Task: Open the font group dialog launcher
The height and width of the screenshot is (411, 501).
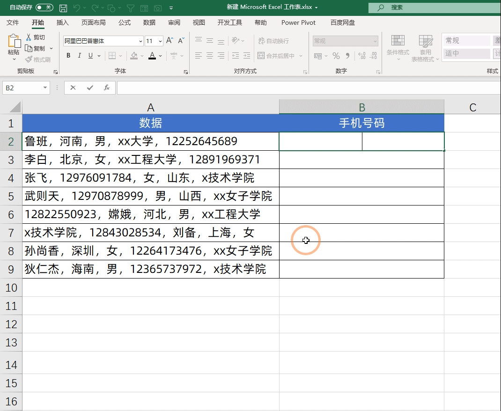Action: coord(185,72)
